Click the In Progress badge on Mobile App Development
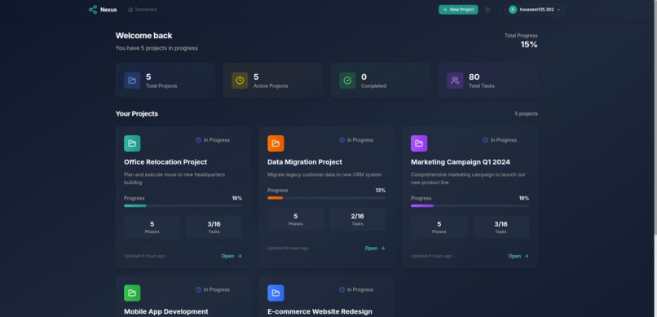The width and height of the screenshot is (657, 317). (213, 290)
